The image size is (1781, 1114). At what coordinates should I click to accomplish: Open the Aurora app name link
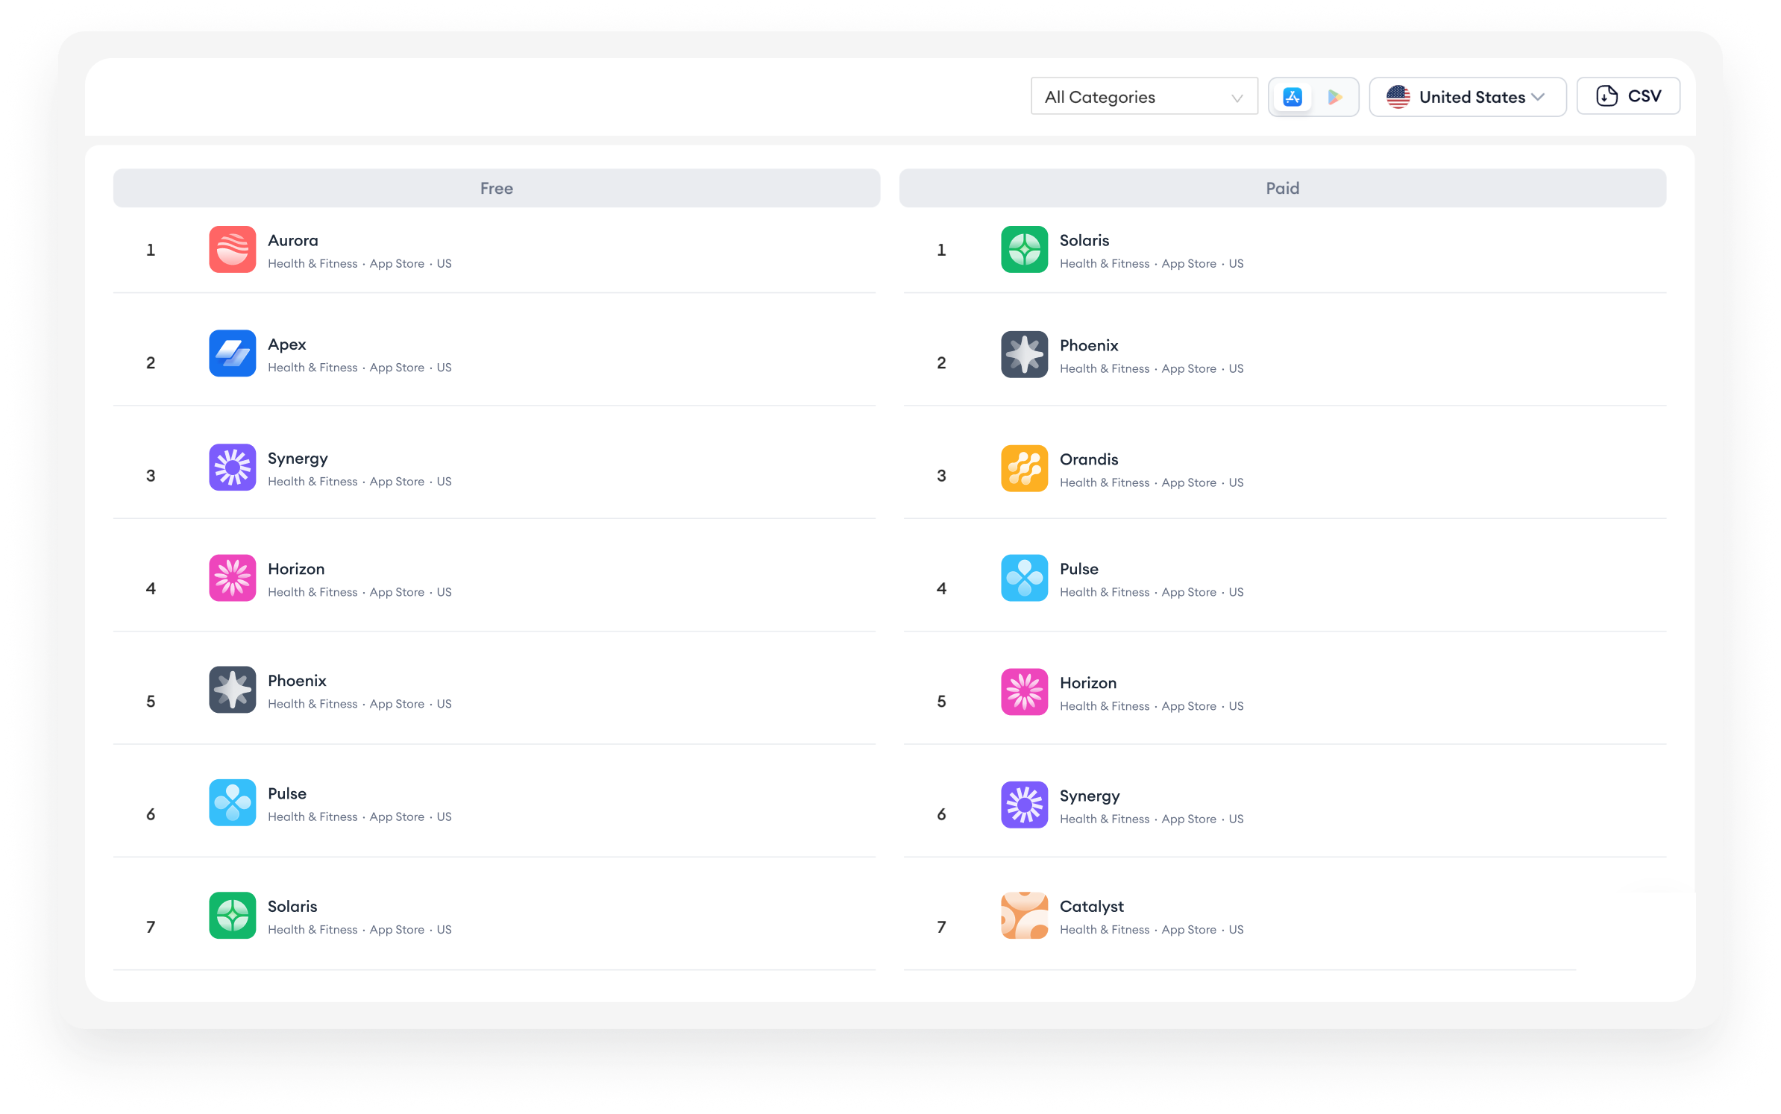pyautogui.click(x=293, y=240)
